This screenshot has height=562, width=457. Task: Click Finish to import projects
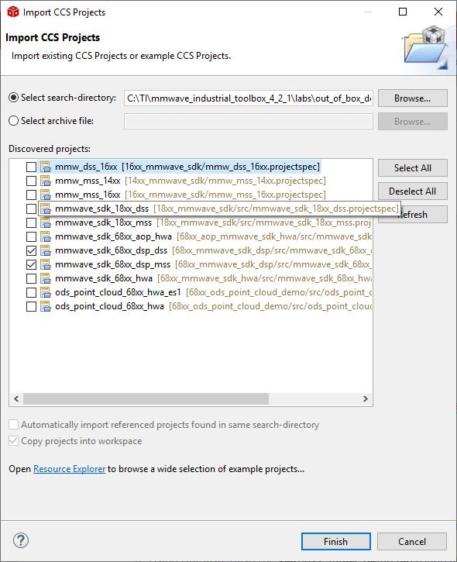[336, 541]
